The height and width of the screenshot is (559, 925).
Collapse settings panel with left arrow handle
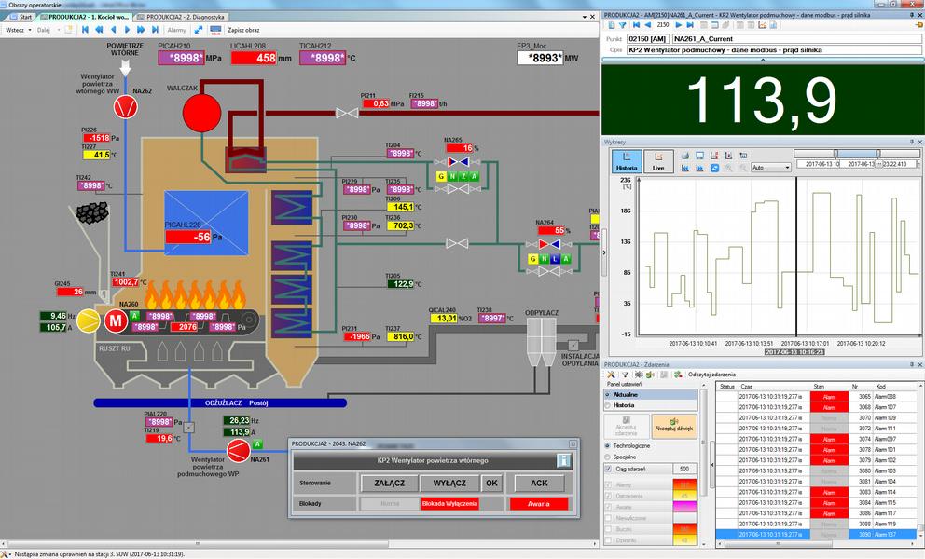[712, 465]
